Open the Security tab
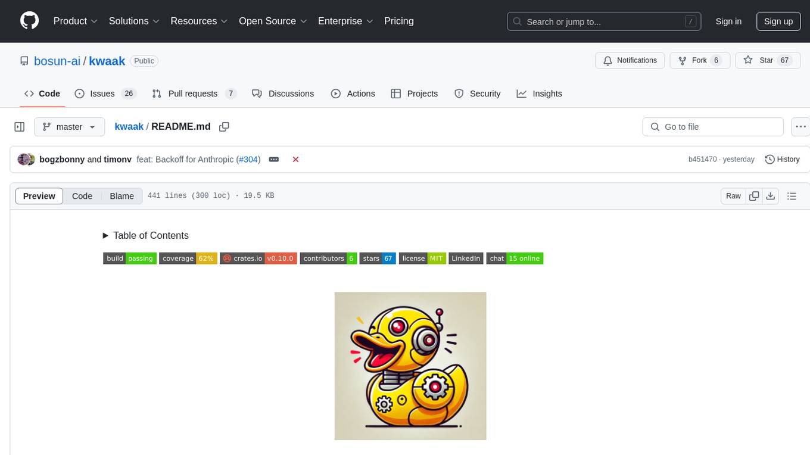This screenshot has height=455, width=810. coord(477,94)
